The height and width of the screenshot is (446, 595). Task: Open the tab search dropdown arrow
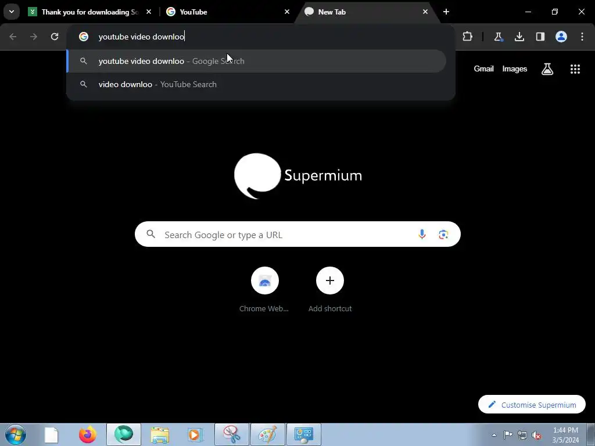[x=12, y=12]
